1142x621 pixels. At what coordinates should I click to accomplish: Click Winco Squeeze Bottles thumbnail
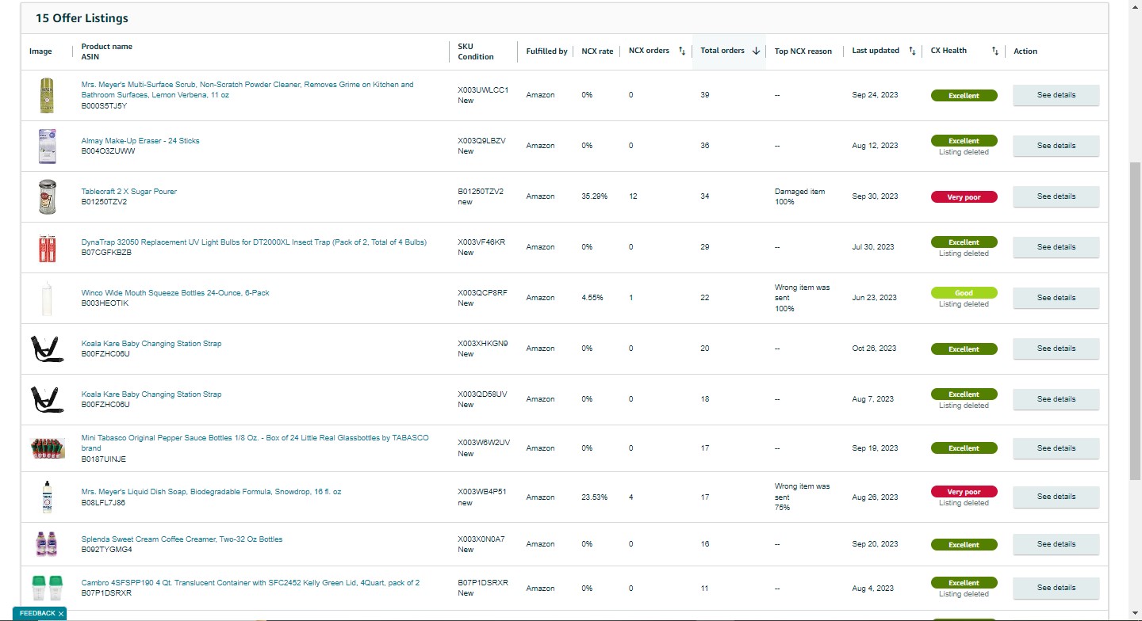click(x=48, y=298)
